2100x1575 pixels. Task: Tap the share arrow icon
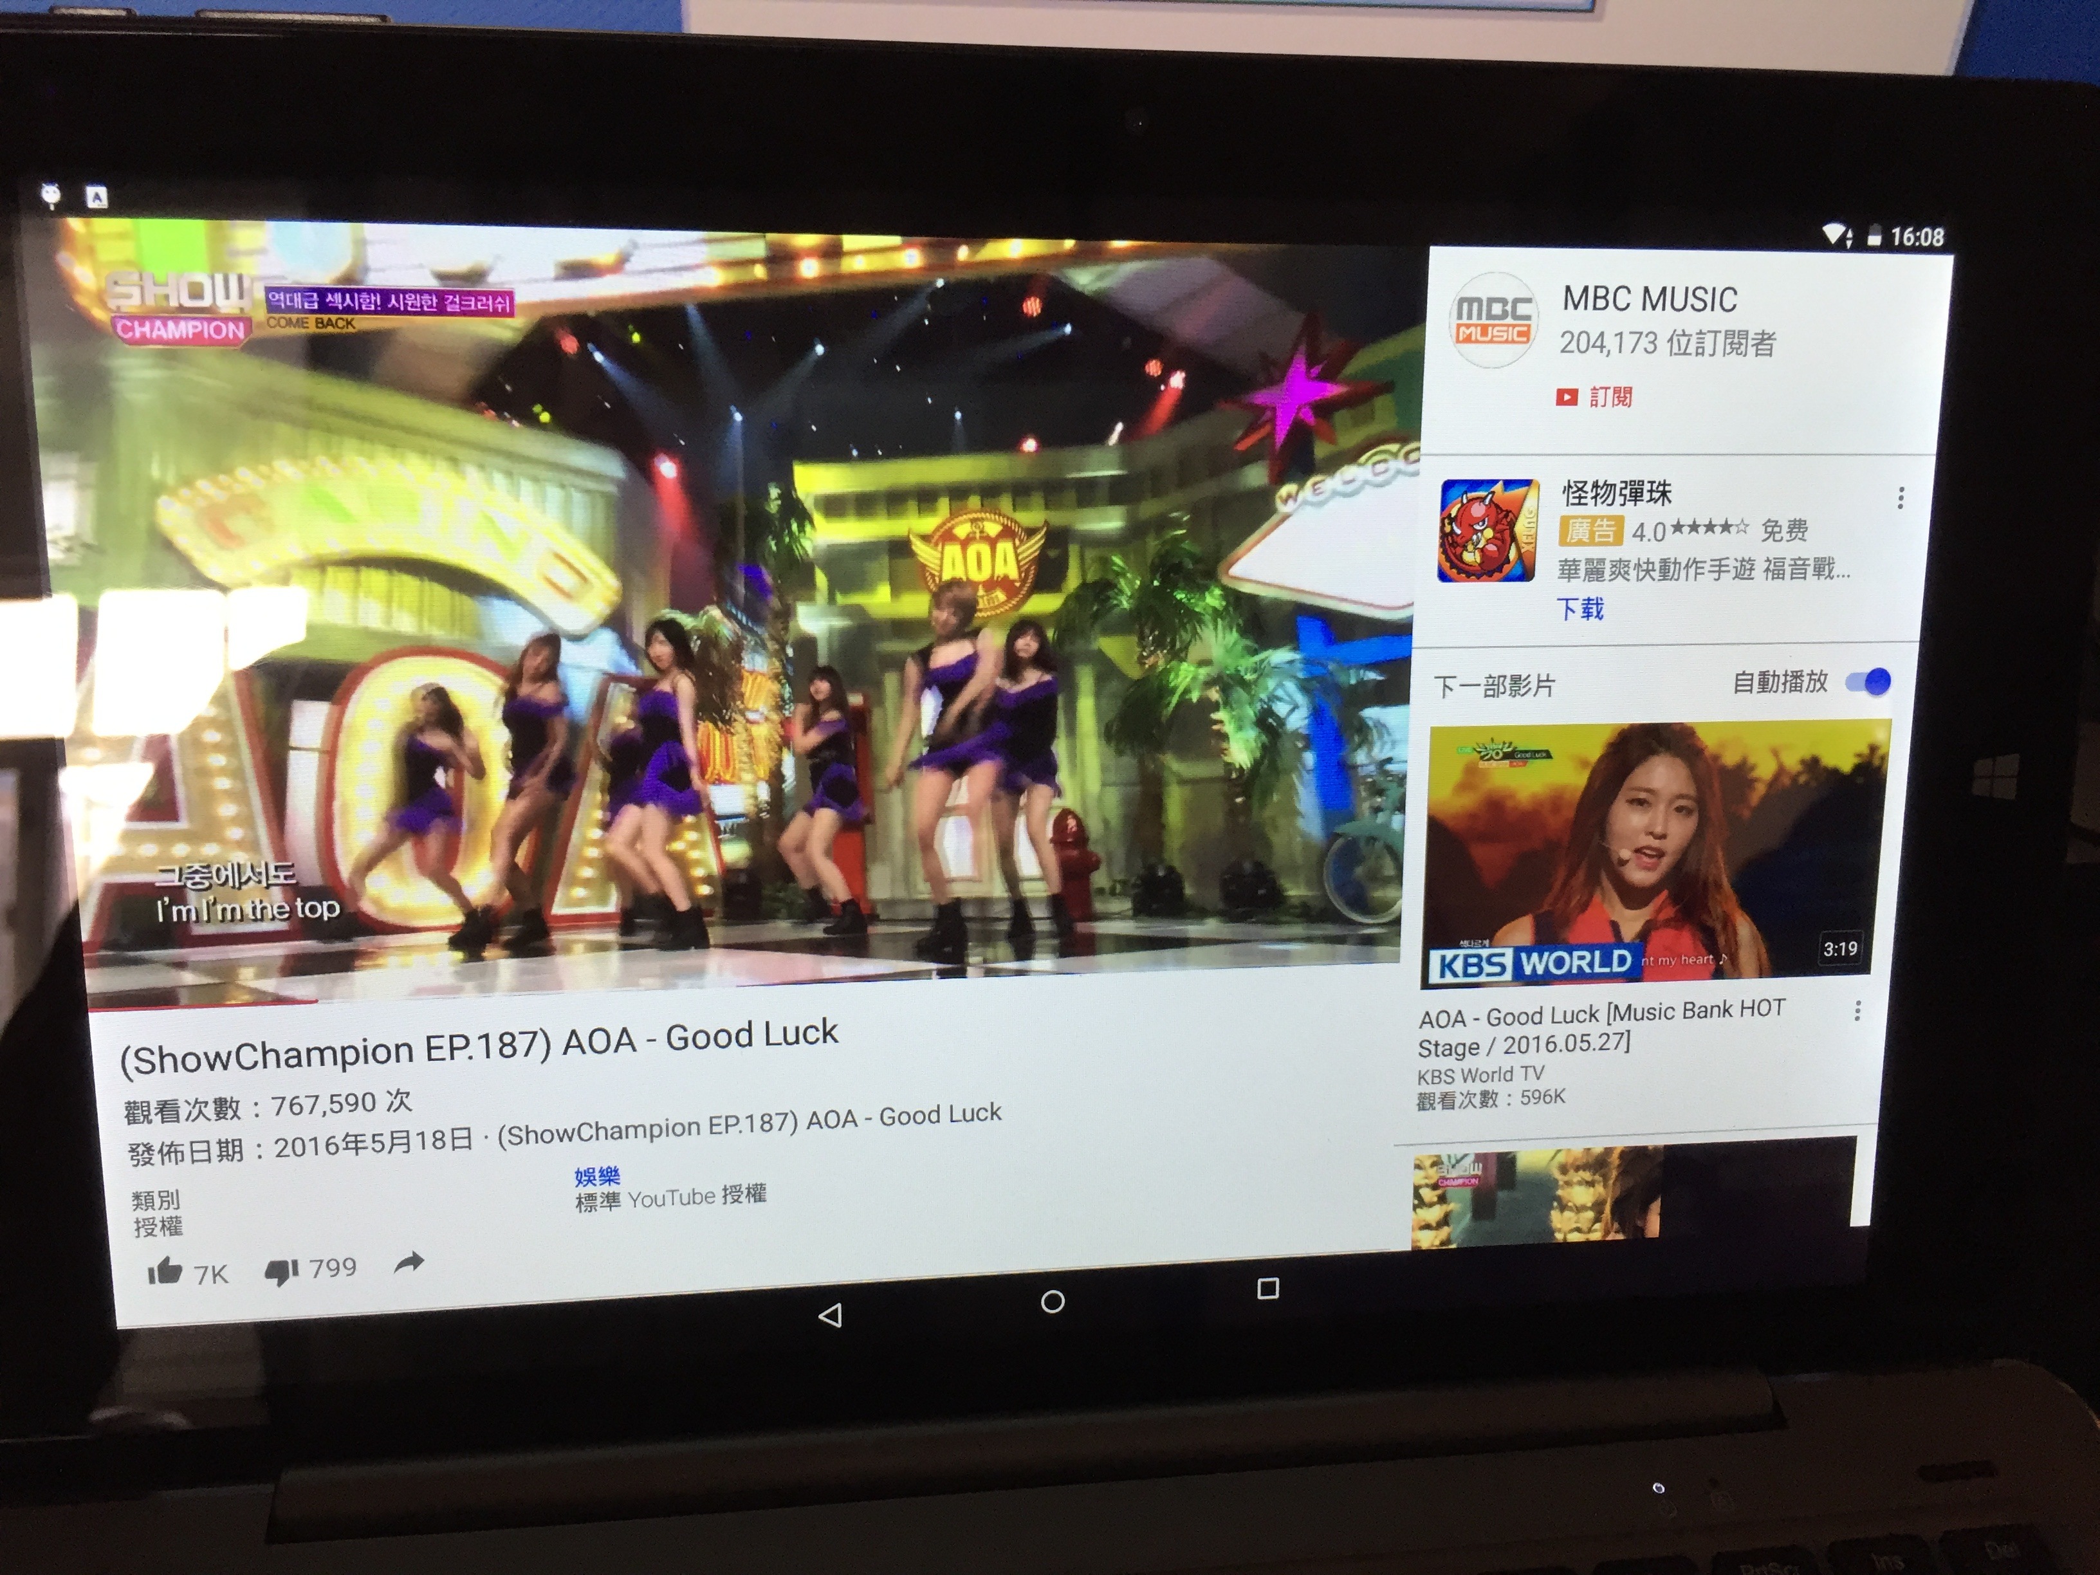409,1263
